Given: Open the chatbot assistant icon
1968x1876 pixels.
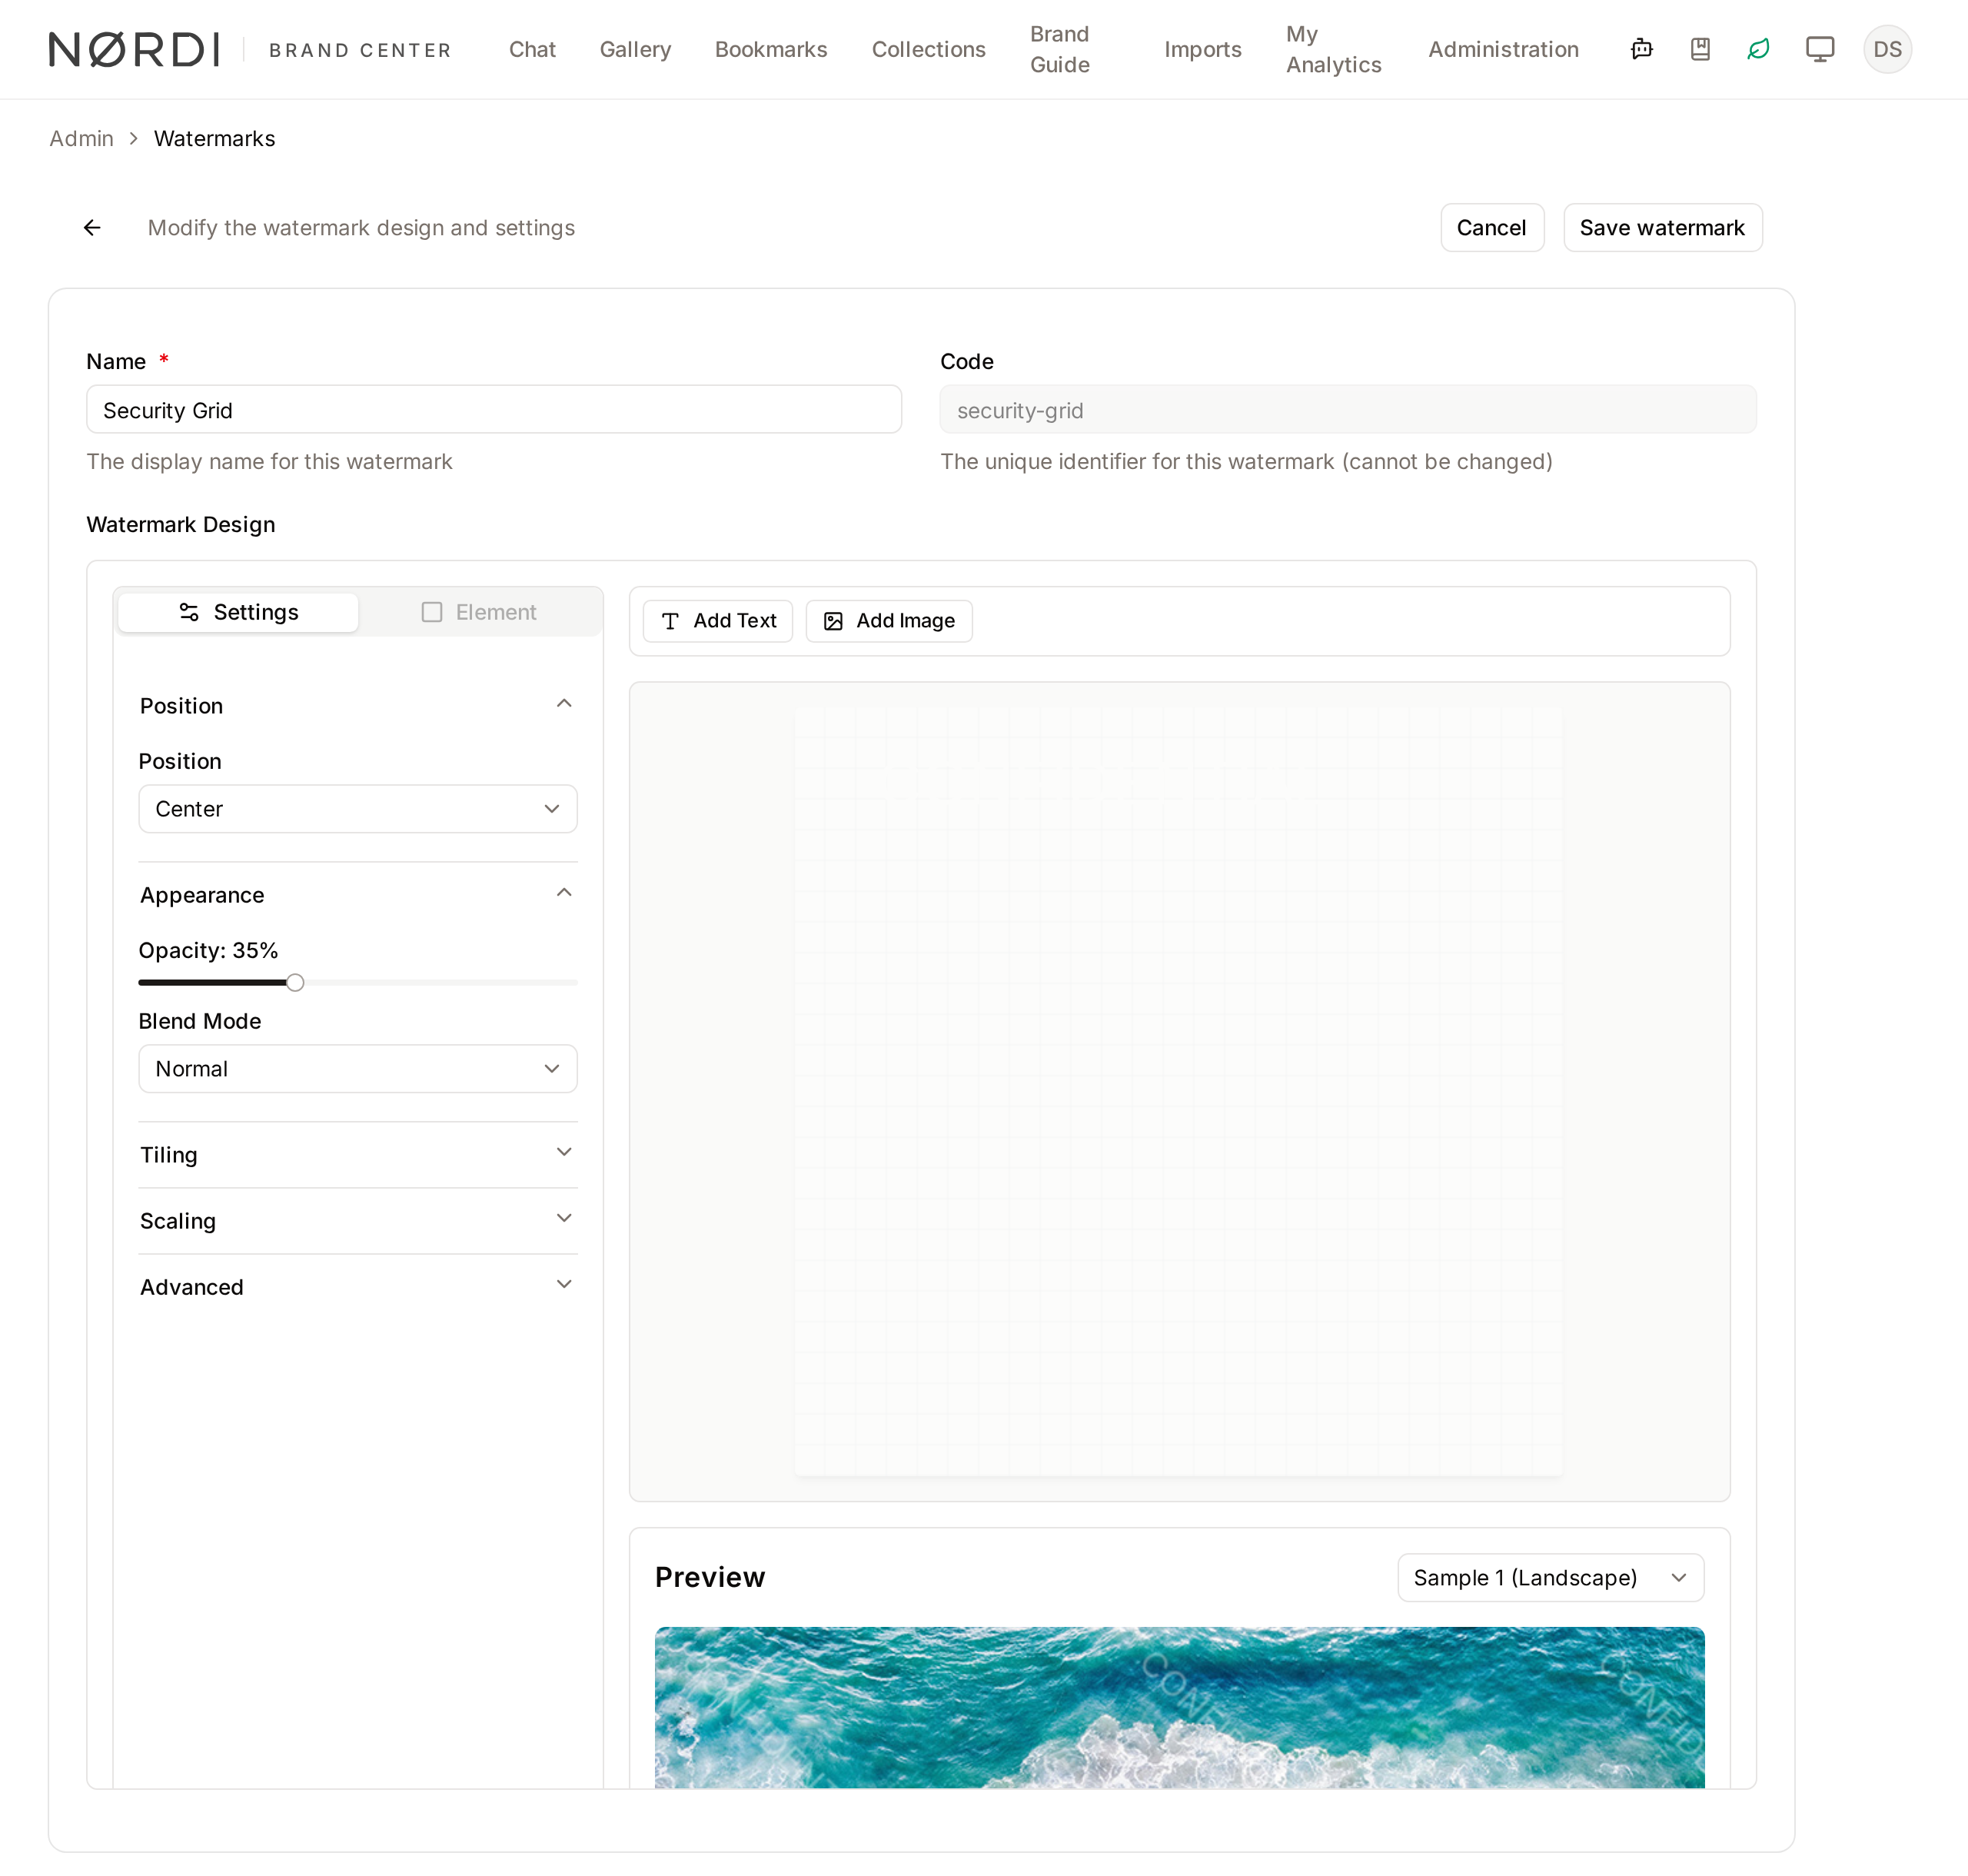Looking at the screenshot, I should (1641, 49).
